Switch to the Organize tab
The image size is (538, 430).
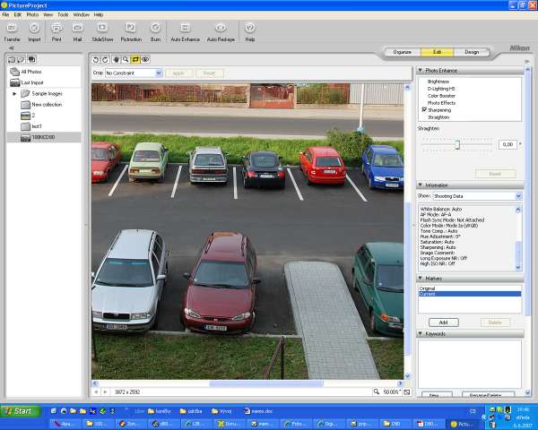[x=403, y=52]
